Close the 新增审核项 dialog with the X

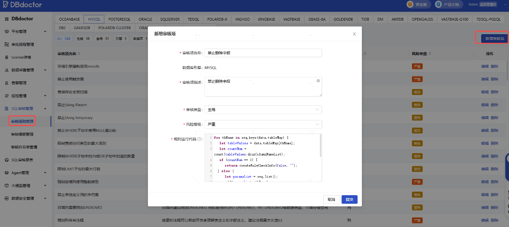pos(354,34)
